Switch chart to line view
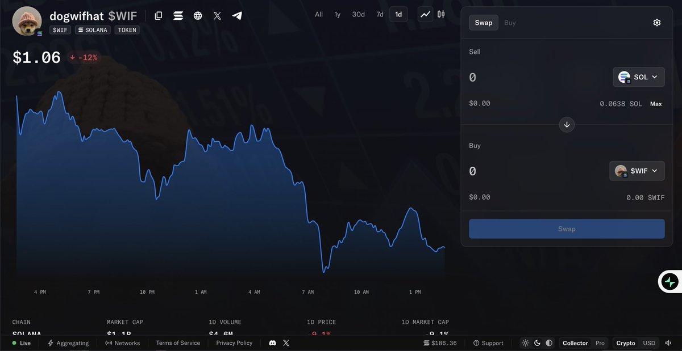This screenshot has width=682, height=351. [425, 14]
